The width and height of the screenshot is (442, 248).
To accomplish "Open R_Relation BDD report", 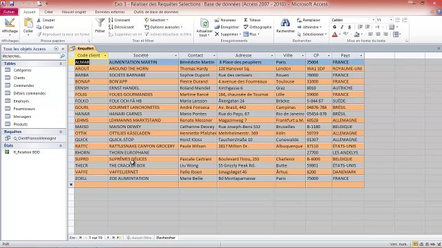I will (26, 152).
